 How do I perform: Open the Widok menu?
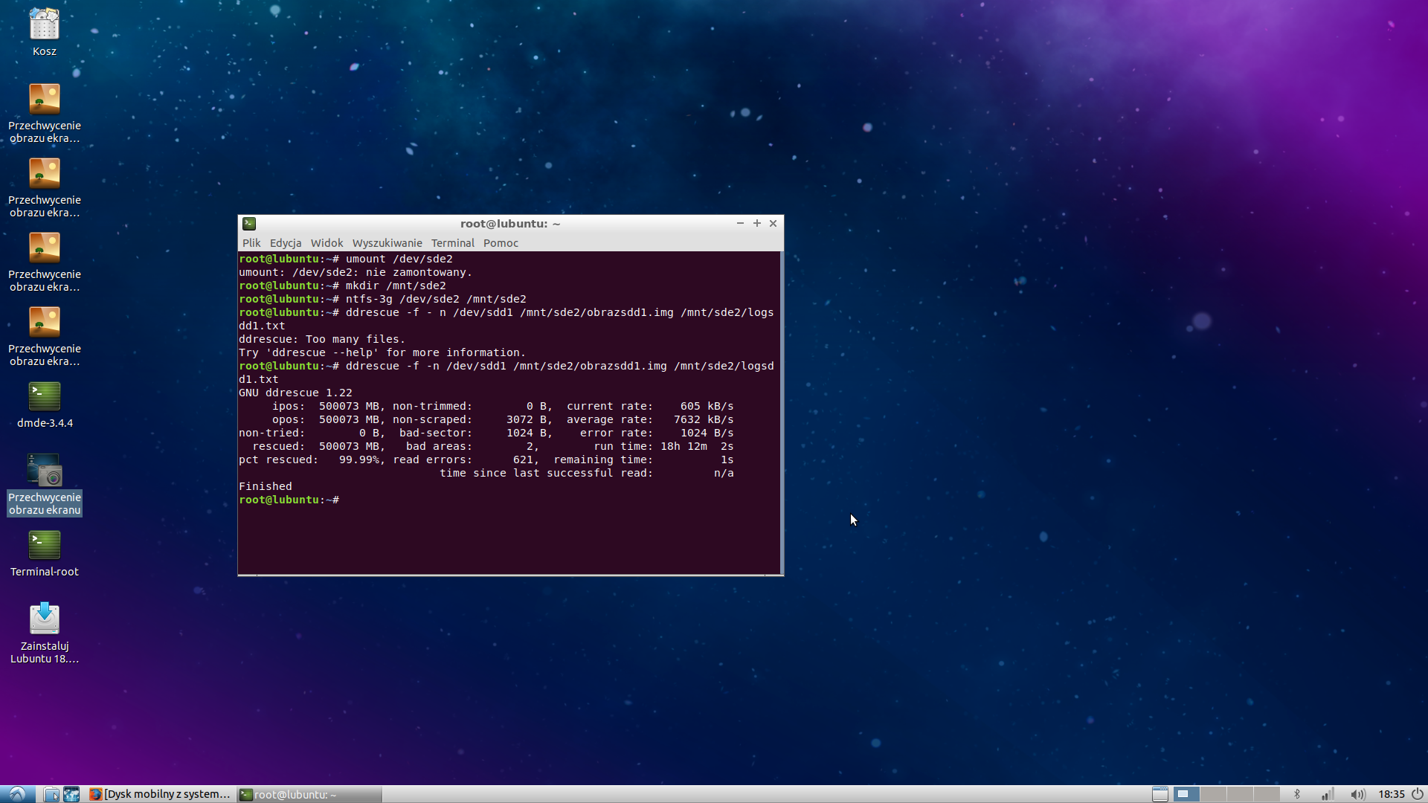point(327,243)
